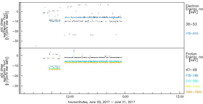The height and width of the screenshot is (104, 203).
Task: Select the 115-195 proton energy legend label
Action: click(192, 76)
